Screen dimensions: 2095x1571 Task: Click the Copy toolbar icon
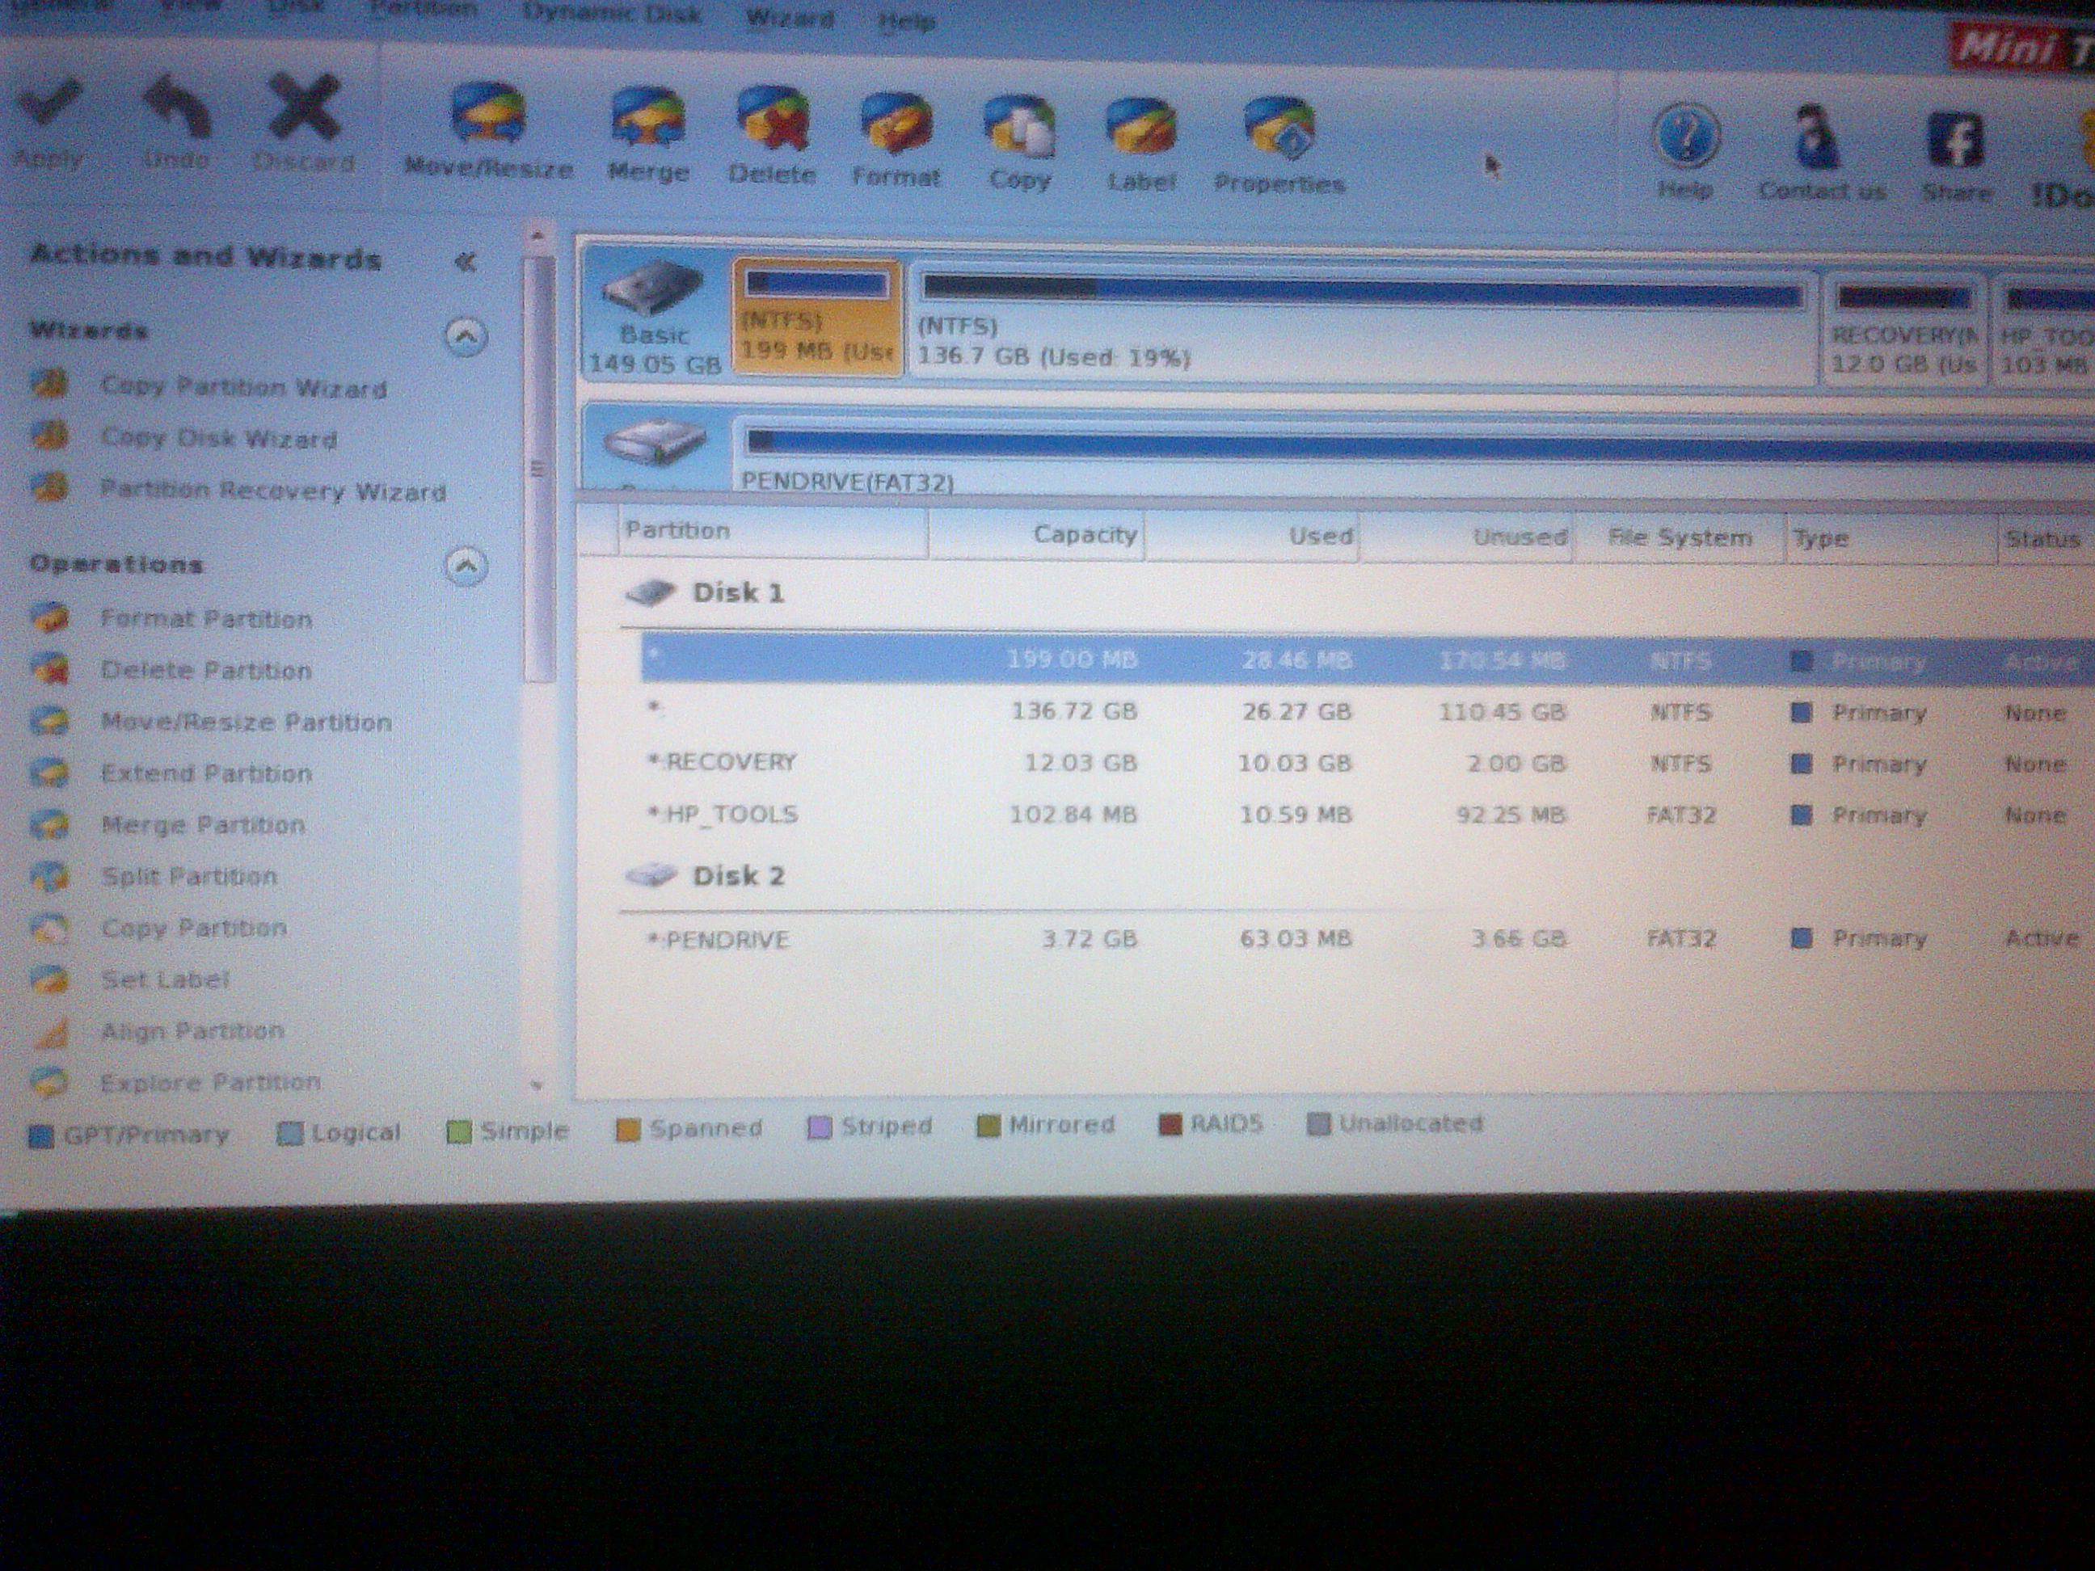[x=1019, y=127]
